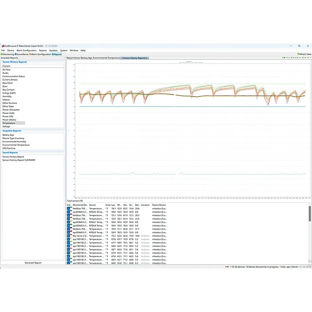
Task: Click the device discoveries status icon
Action: (246, 267)
